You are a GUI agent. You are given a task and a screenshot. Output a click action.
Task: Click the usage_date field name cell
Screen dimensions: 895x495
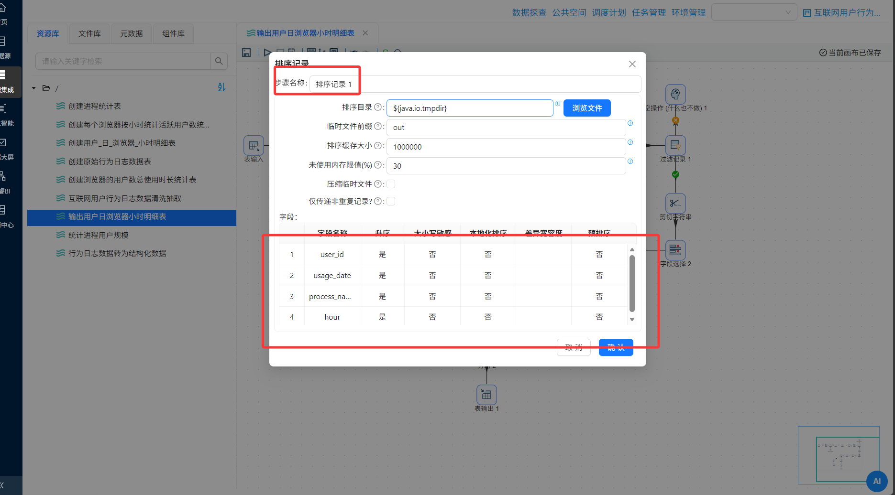(x=332, y=276)
